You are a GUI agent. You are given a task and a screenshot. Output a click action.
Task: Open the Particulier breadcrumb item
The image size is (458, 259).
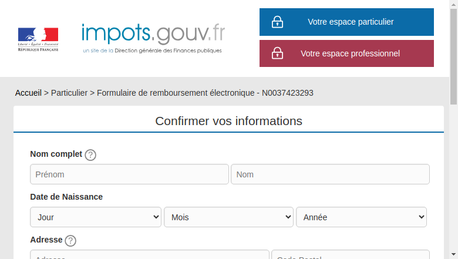pyautogui.click(x=69, y=93)
